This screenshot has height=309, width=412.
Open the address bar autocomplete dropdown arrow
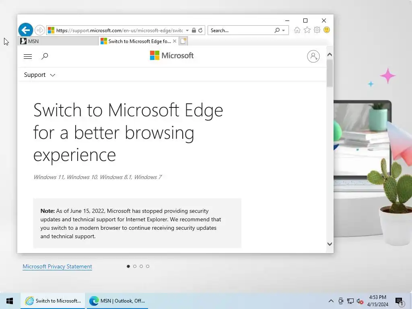(x=187, y=31)
